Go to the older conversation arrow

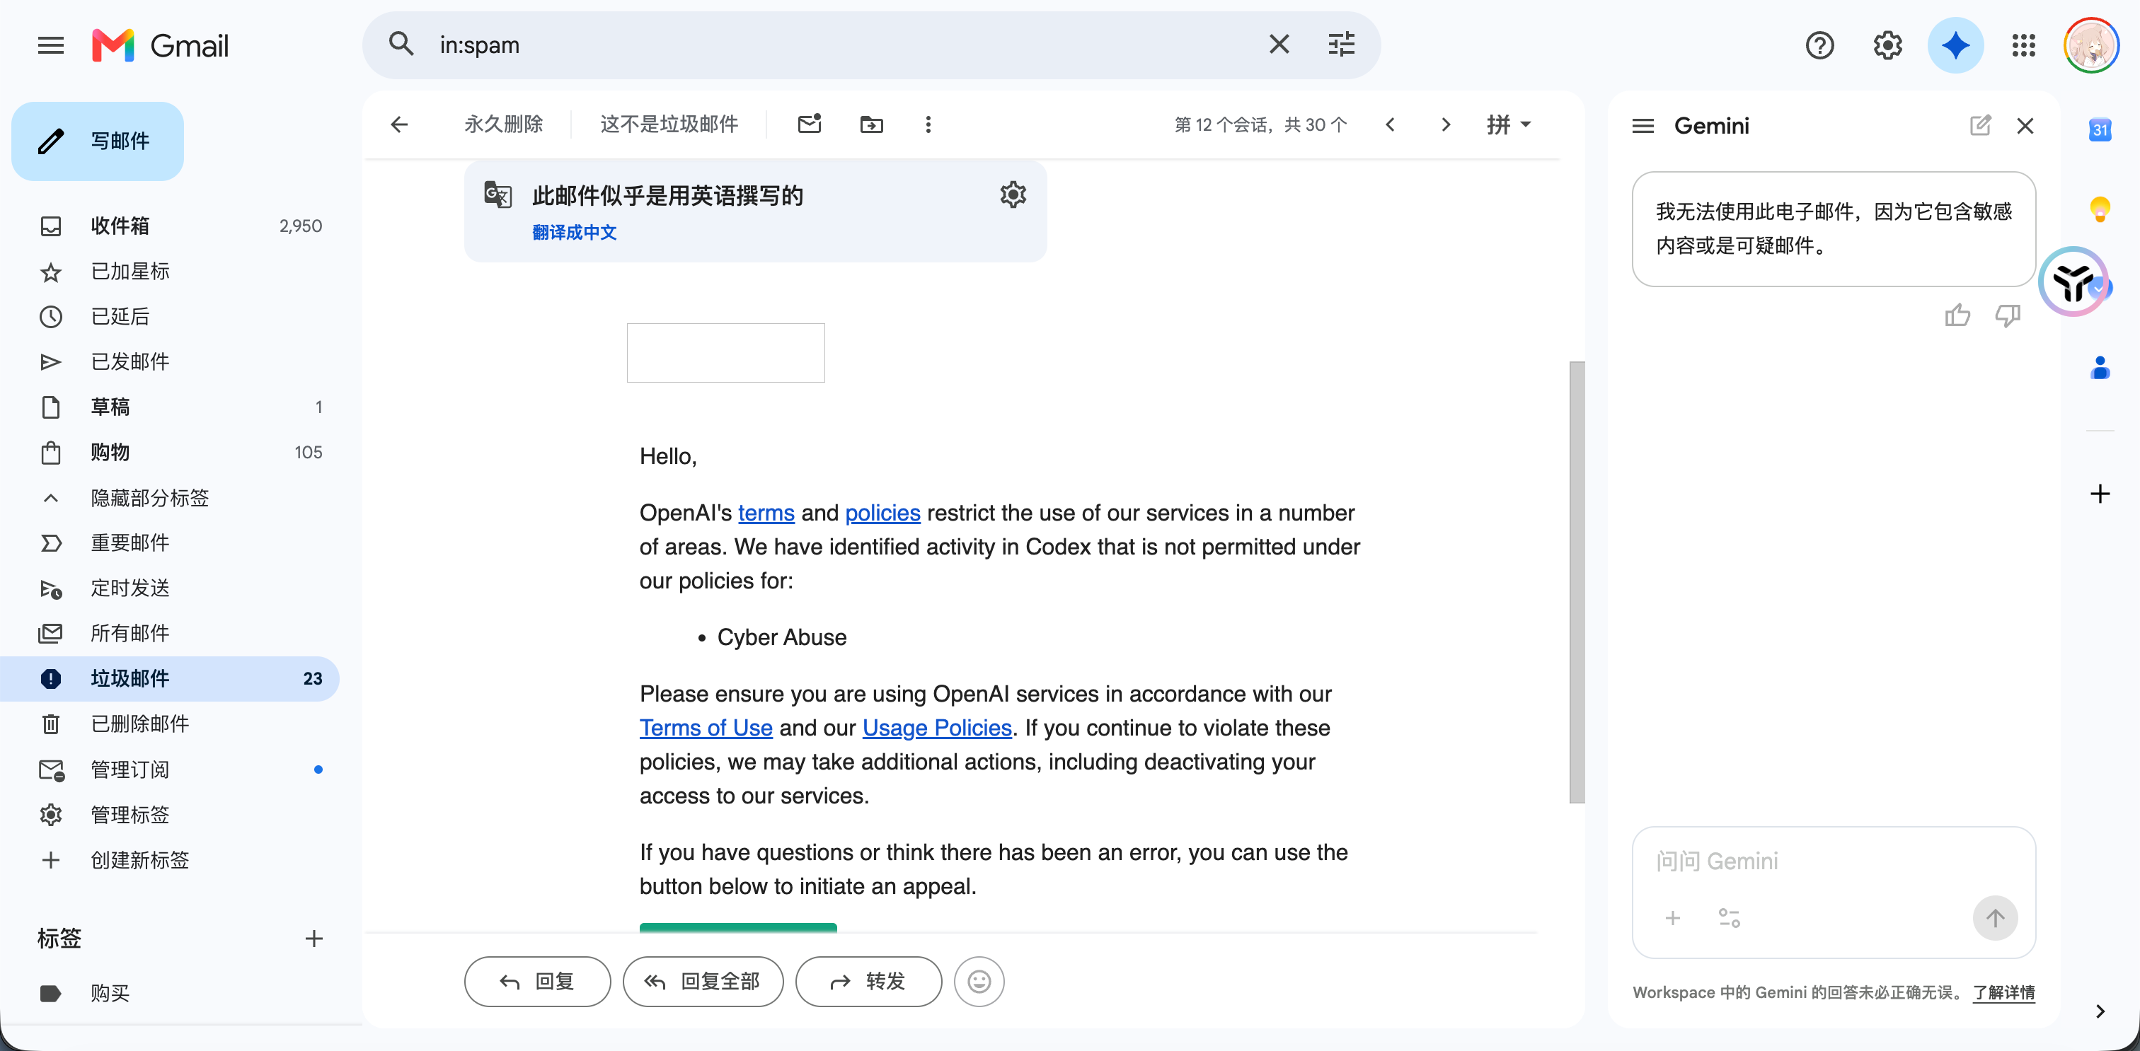pos(1446,124)
